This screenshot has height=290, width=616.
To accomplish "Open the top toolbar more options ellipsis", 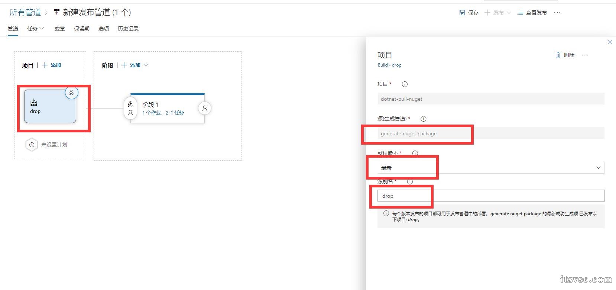I will [557, 13].
